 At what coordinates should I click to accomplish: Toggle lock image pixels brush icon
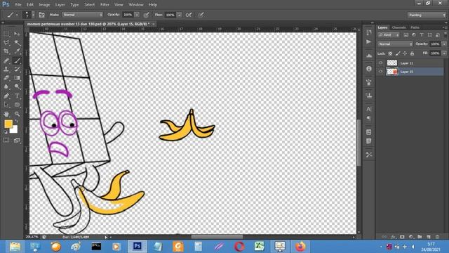(x=398, y=53)
